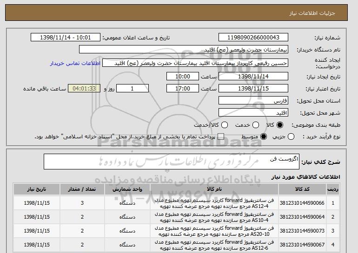Click quantity 2 in row 2

click(x=82, y=217)
